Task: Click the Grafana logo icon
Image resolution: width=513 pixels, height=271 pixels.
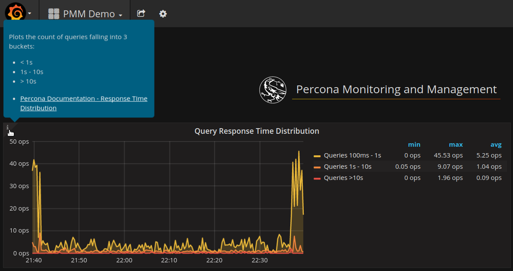Action: (16, 13)
